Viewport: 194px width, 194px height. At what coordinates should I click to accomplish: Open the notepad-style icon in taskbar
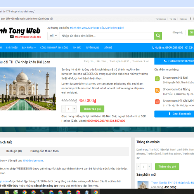click(x=87, y=192)
